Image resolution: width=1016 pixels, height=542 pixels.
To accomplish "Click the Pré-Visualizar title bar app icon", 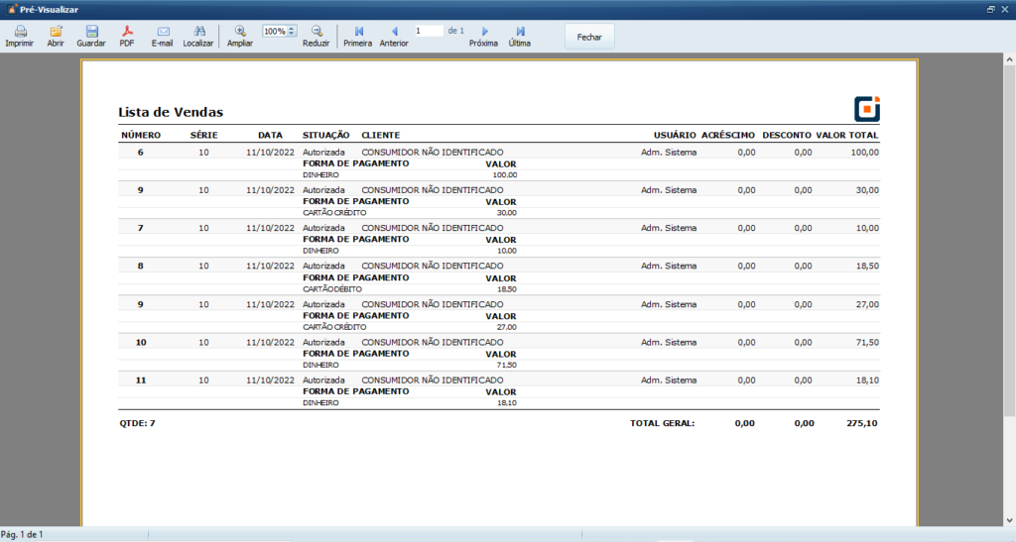I will 11,10.
